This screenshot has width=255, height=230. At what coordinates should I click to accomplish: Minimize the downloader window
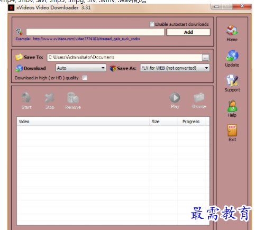click(x=216, y=6)
